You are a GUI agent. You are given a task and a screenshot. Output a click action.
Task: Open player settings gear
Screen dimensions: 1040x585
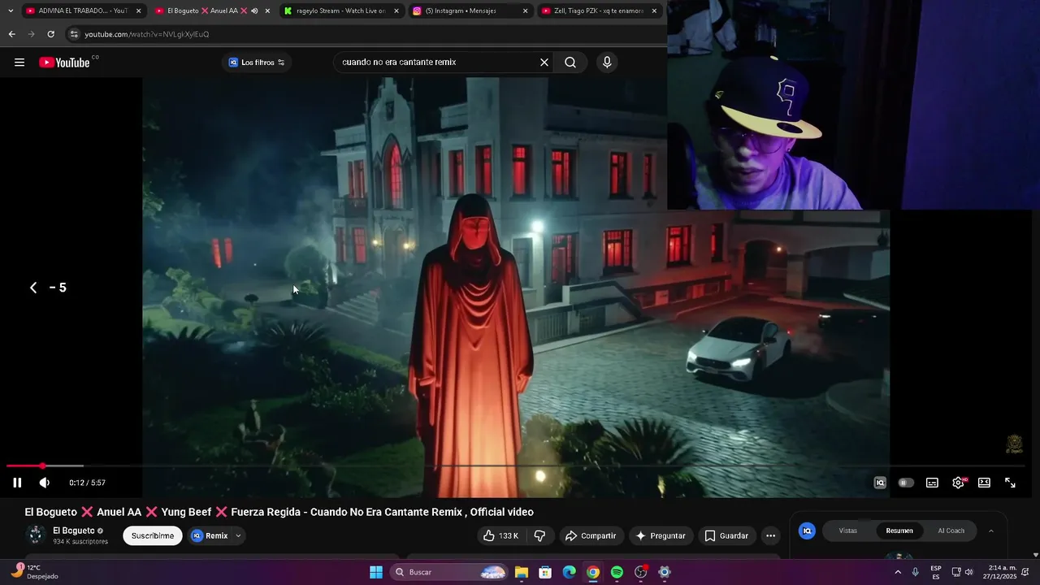[x=959, y=483]
